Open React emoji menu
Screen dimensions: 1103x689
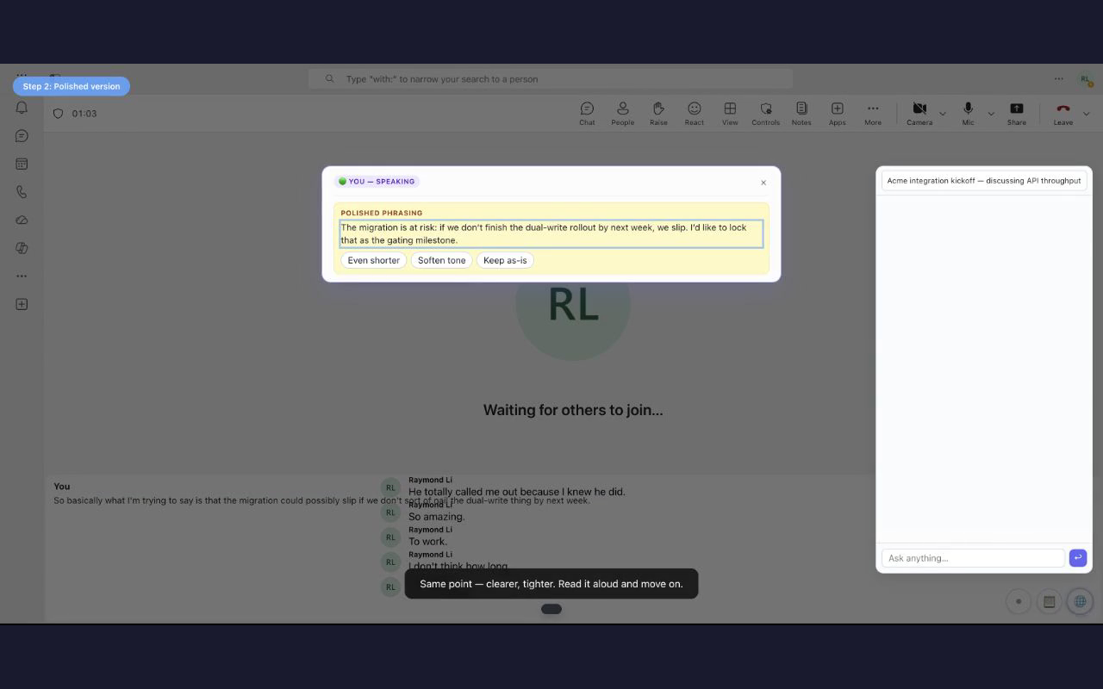pos(694,113)
